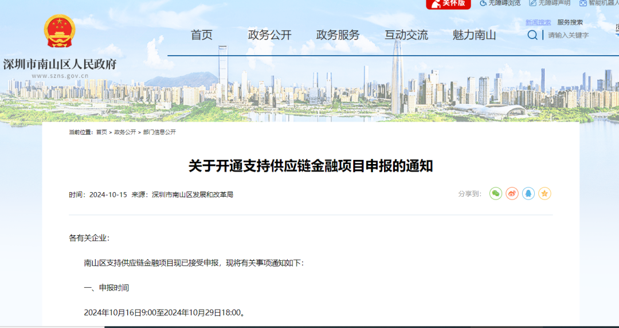
Task: Switch to the 关怀版 elderly-friendly version
Action: [x=448, y=4]
